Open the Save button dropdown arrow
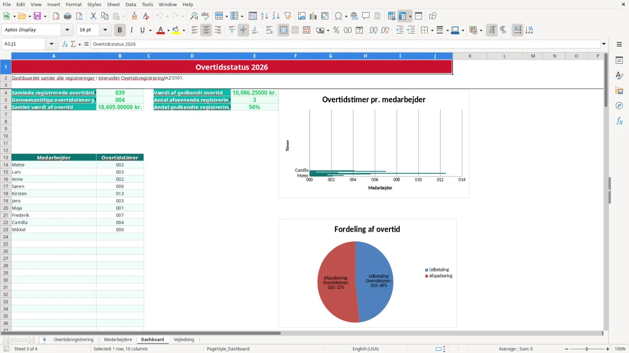Image resolution: width=629 pixels, height=353 pixels. (x=45, y=16)
